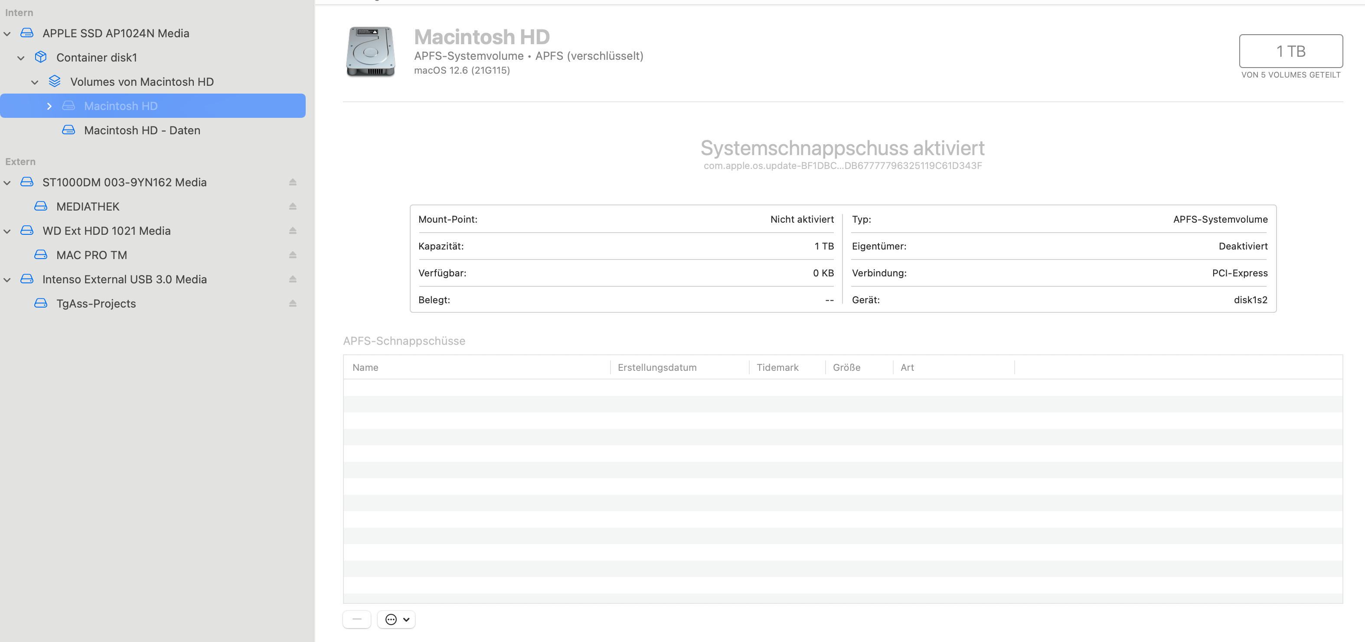Click eject icon for MAC PRO TM
The width and height of the screenshot is (1365, 642).
[x=293, y=255]
